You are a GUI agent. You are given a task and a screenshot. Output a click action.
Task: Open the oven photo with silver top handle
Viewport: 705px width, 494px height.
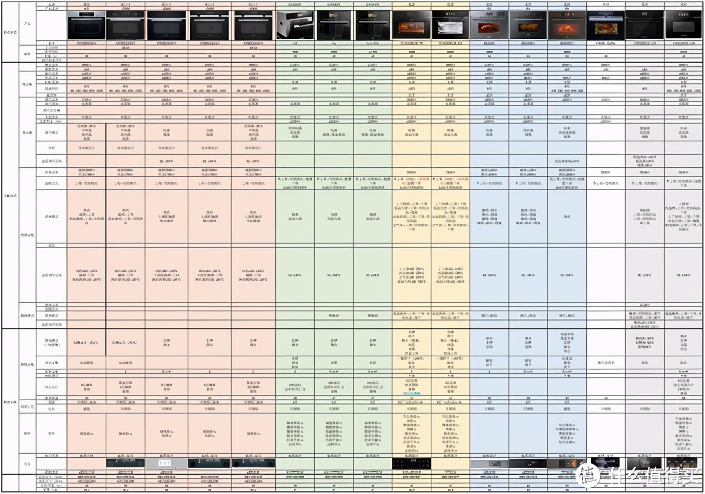[605, 24]
